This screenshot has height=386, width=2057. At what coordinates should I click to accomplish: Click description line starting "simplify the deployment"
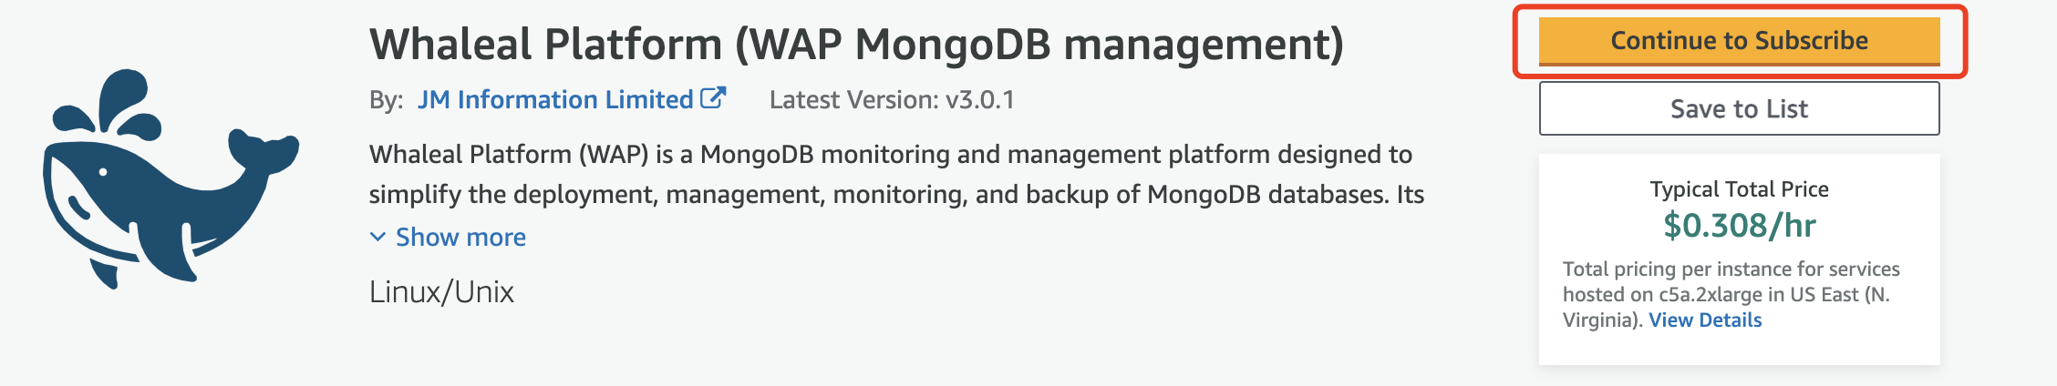895,195
